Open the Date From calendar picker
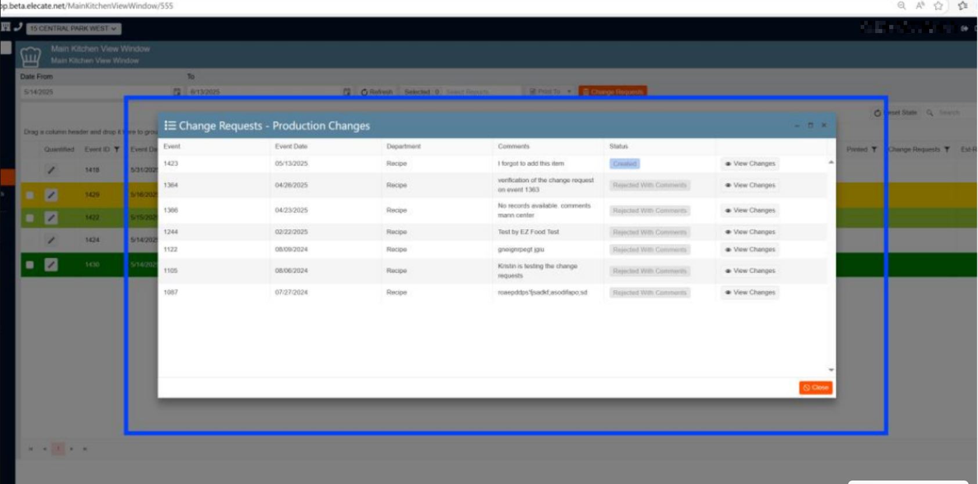This screenshot has width=978, height=484. click(x=177, y=92)
